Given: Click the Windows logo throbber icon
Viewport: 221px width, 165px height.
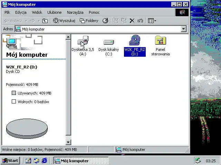Looking at the screenshot, I should click(x=182, y=12).
